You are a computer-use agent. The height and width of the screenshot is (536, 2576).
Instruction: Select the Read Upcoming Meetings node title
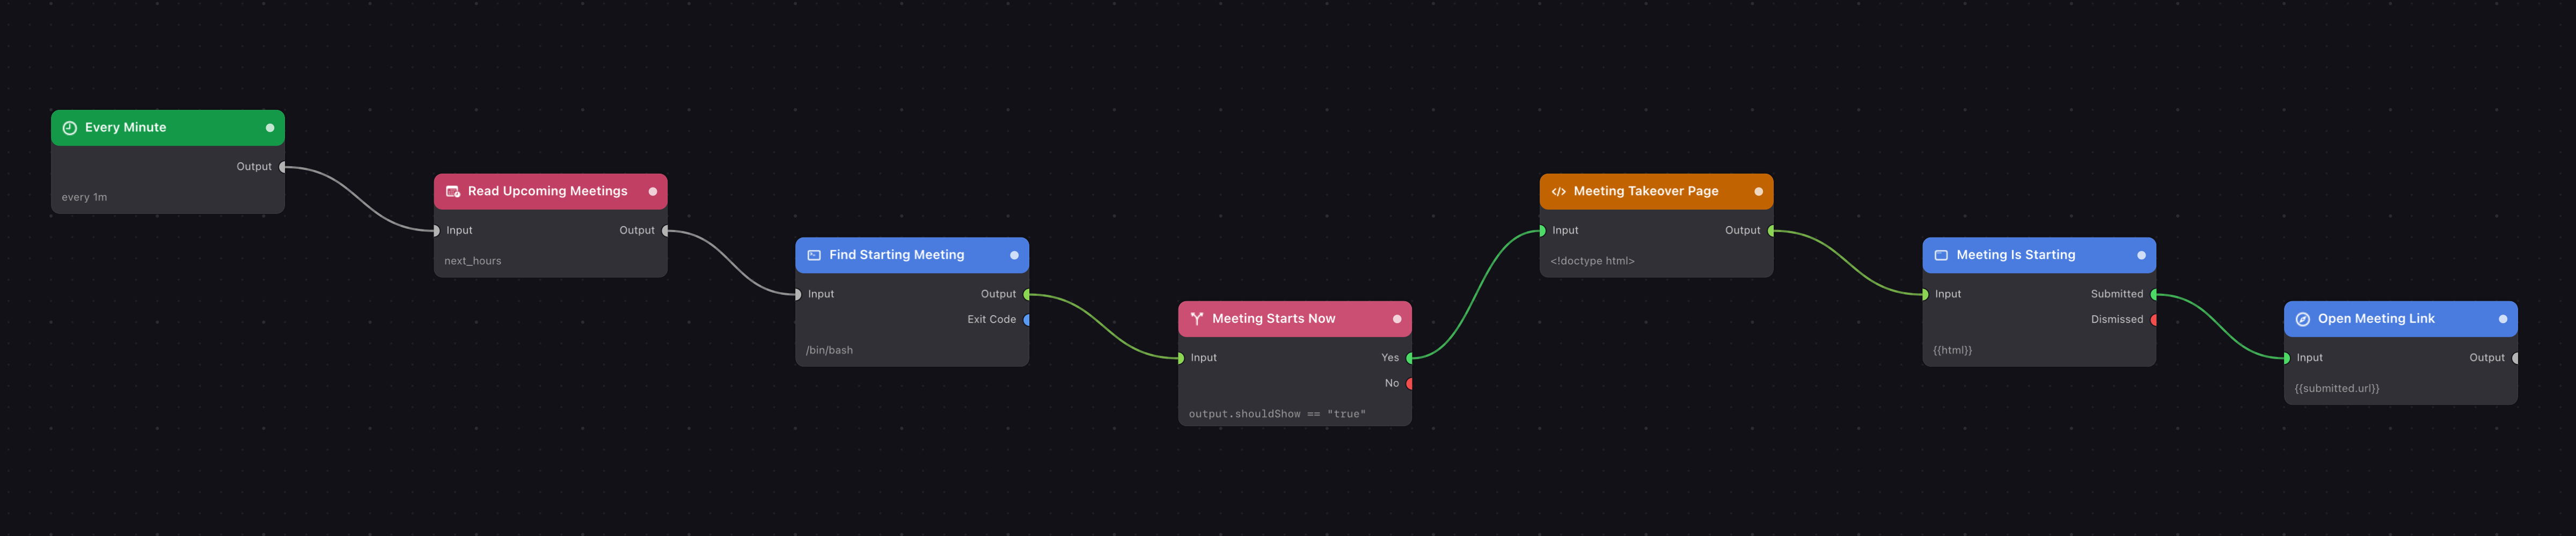click(x=548, y=192)
